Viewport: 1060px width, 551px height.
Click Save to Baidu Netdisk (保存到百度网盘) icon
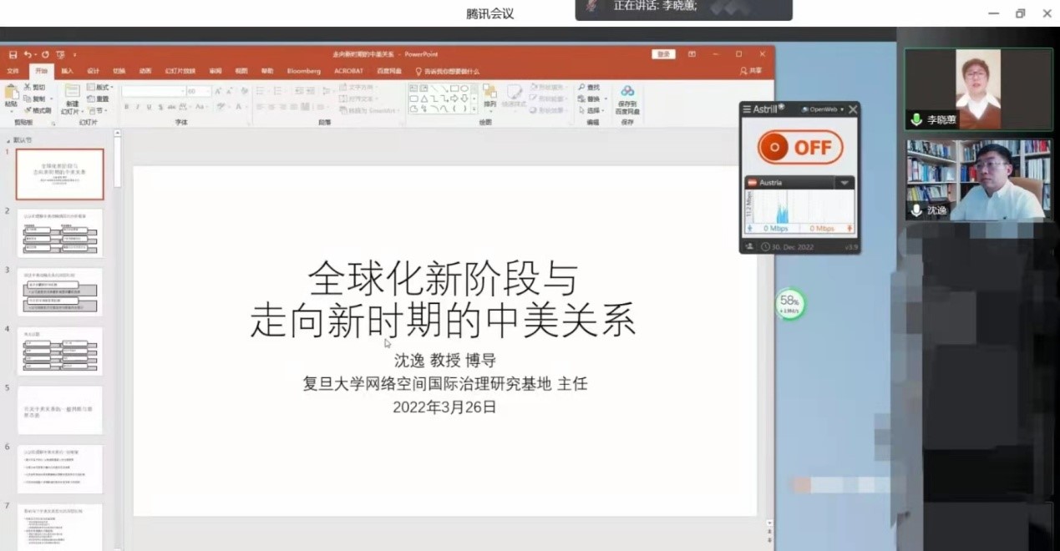[x=627, y=92]
